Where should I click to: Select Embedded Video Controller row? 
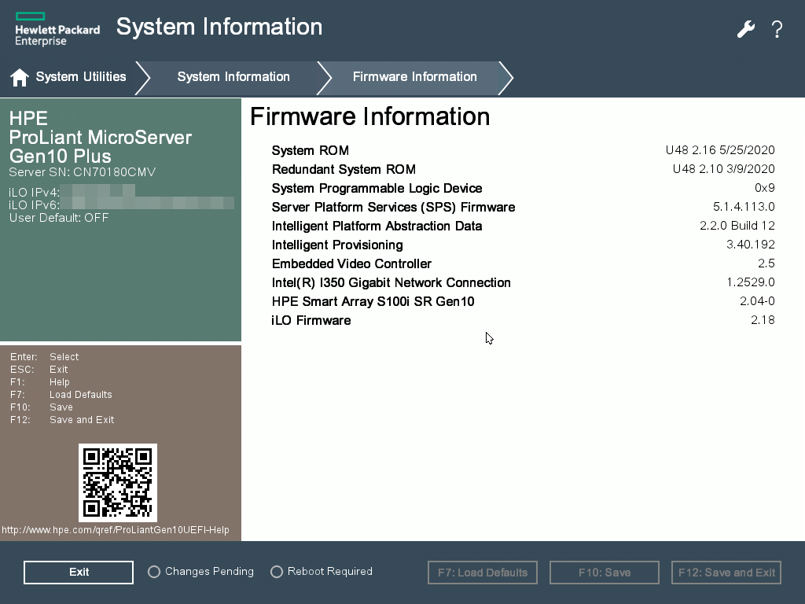click(x=523, y=264)
